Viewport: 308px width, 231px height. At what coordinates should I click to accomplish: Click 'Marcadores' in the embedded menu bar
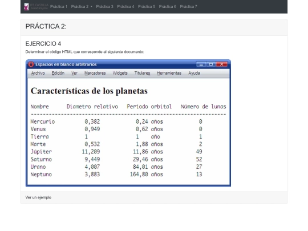[x=95, y=73]
